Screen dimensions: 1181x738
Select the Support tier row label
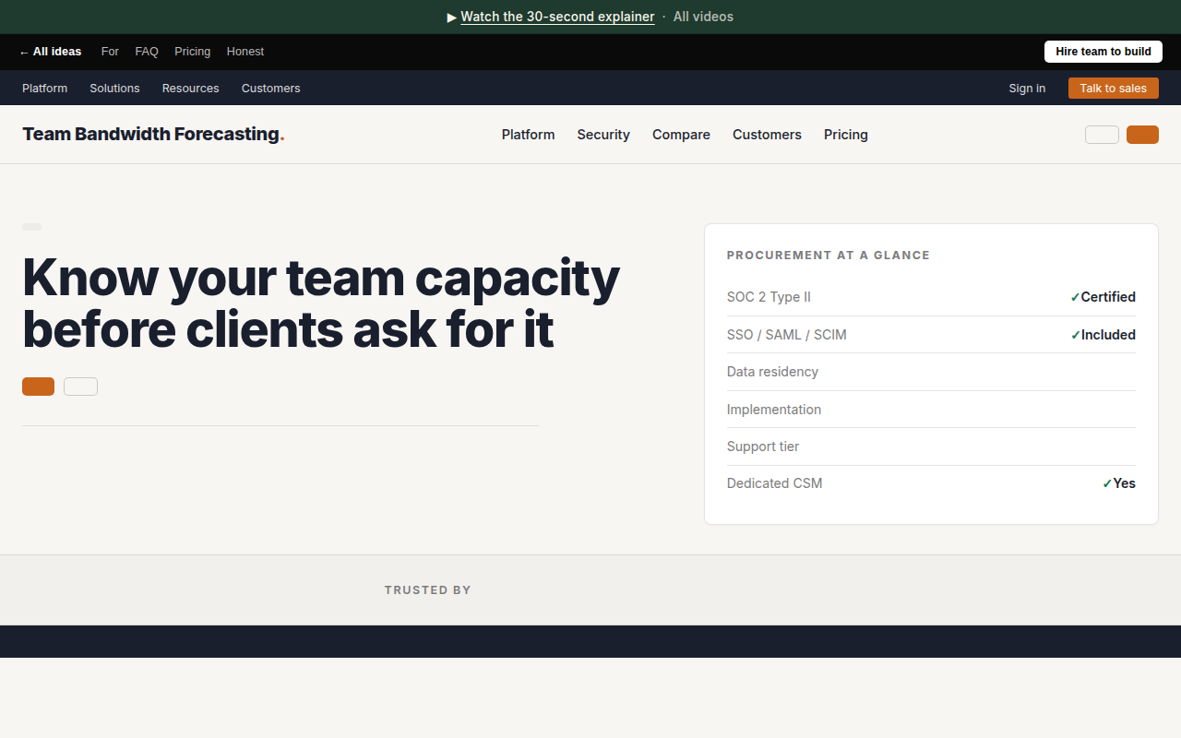(x=763, y=446)
